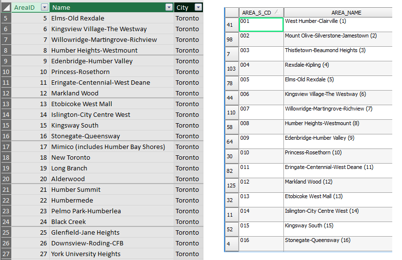Click the 'Princess-Rosethorn' Name cell
This screenshot has height=260, width=402.
point(112,72)
